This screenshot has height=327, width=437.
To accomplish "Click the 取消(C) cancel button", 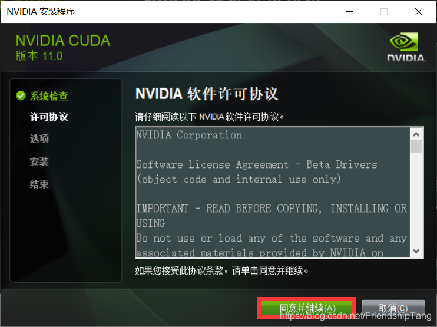I will click(x=393, y=308).
